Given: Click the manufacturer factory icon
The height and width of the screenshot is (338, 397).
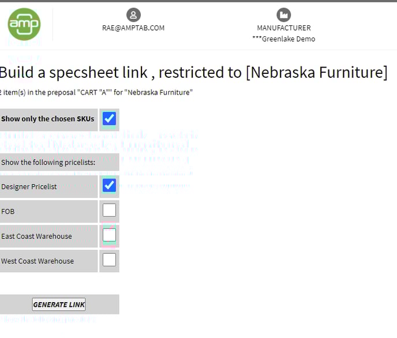Looking at the screenshot, I should coord(283,15).
